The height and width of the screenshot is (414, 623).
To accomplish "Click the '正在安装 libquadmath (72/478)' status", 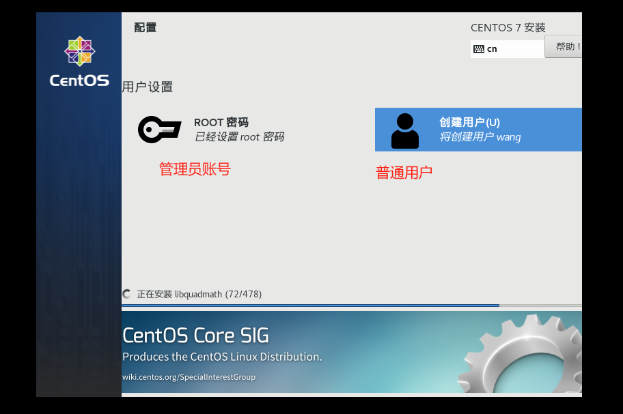I will [199, 294].
